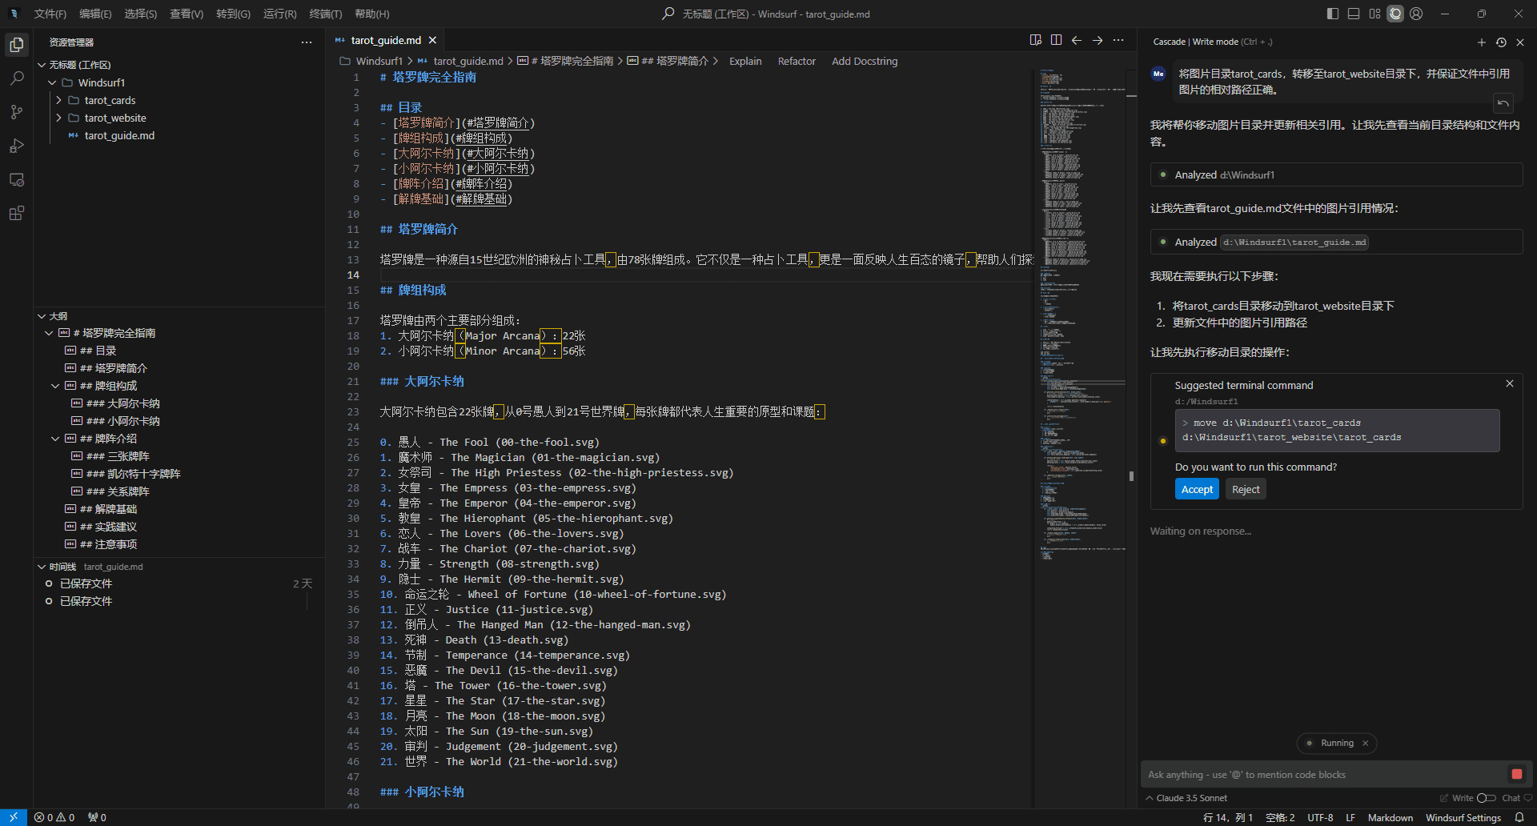Collapse the 牌阵介绍 outline node

pos(55,439)
